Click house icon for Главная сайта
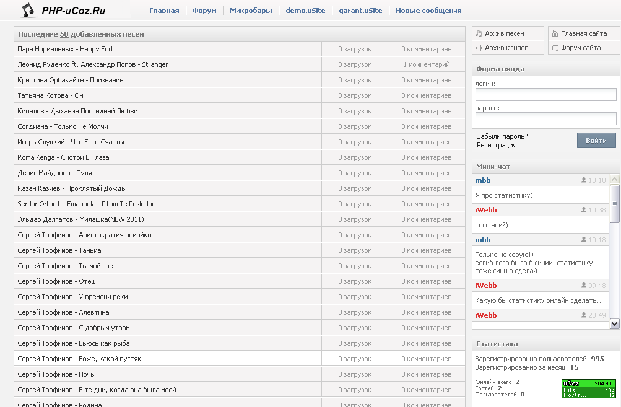Viewport: 621px width, 407px height. click(555, 33)
